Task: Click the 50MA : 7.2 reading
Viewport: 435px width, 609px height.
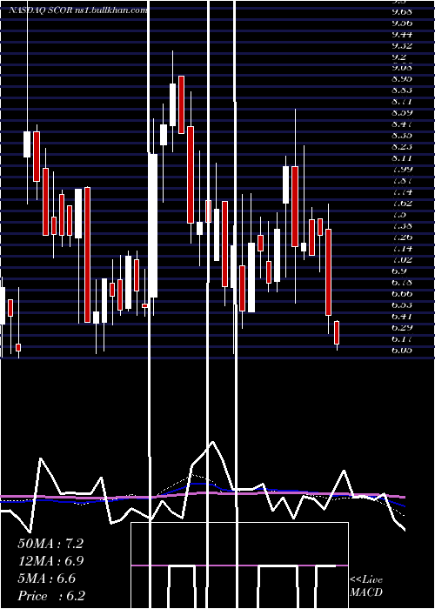Action: (50, 544)
